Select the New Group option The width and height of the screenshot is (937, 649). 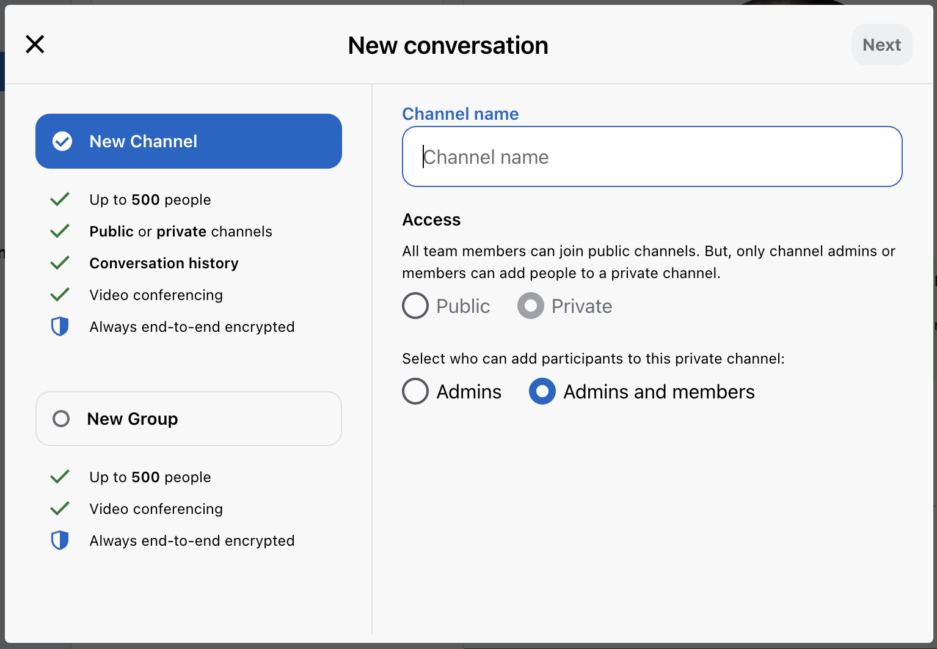coord(189,419)
